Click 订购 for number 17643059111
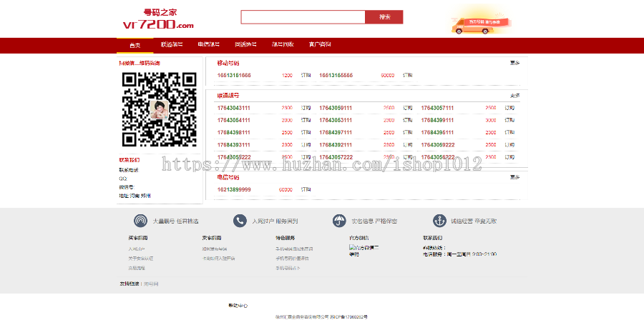Viewport: 644px width, 325px height. tap(407, 108)
